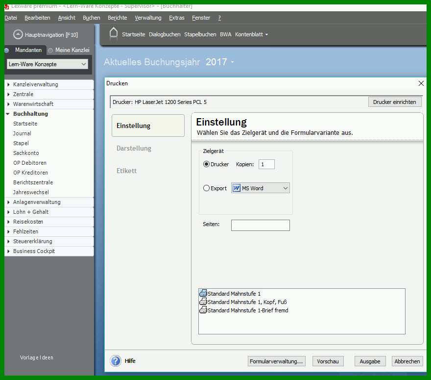Open BWA from the toolbar
This screenshot has height=380, width=431.
(226, 34)
